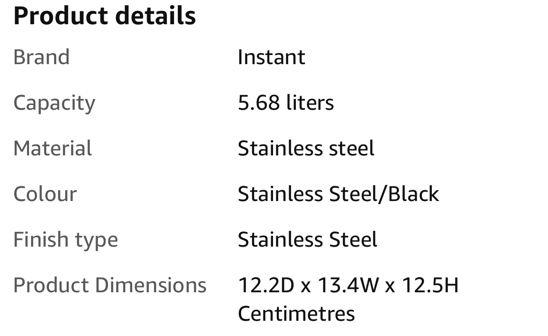Click the 12.2D x 13.4W x 12.5H text
Screen dimensions: 548x336
(348, 285)
